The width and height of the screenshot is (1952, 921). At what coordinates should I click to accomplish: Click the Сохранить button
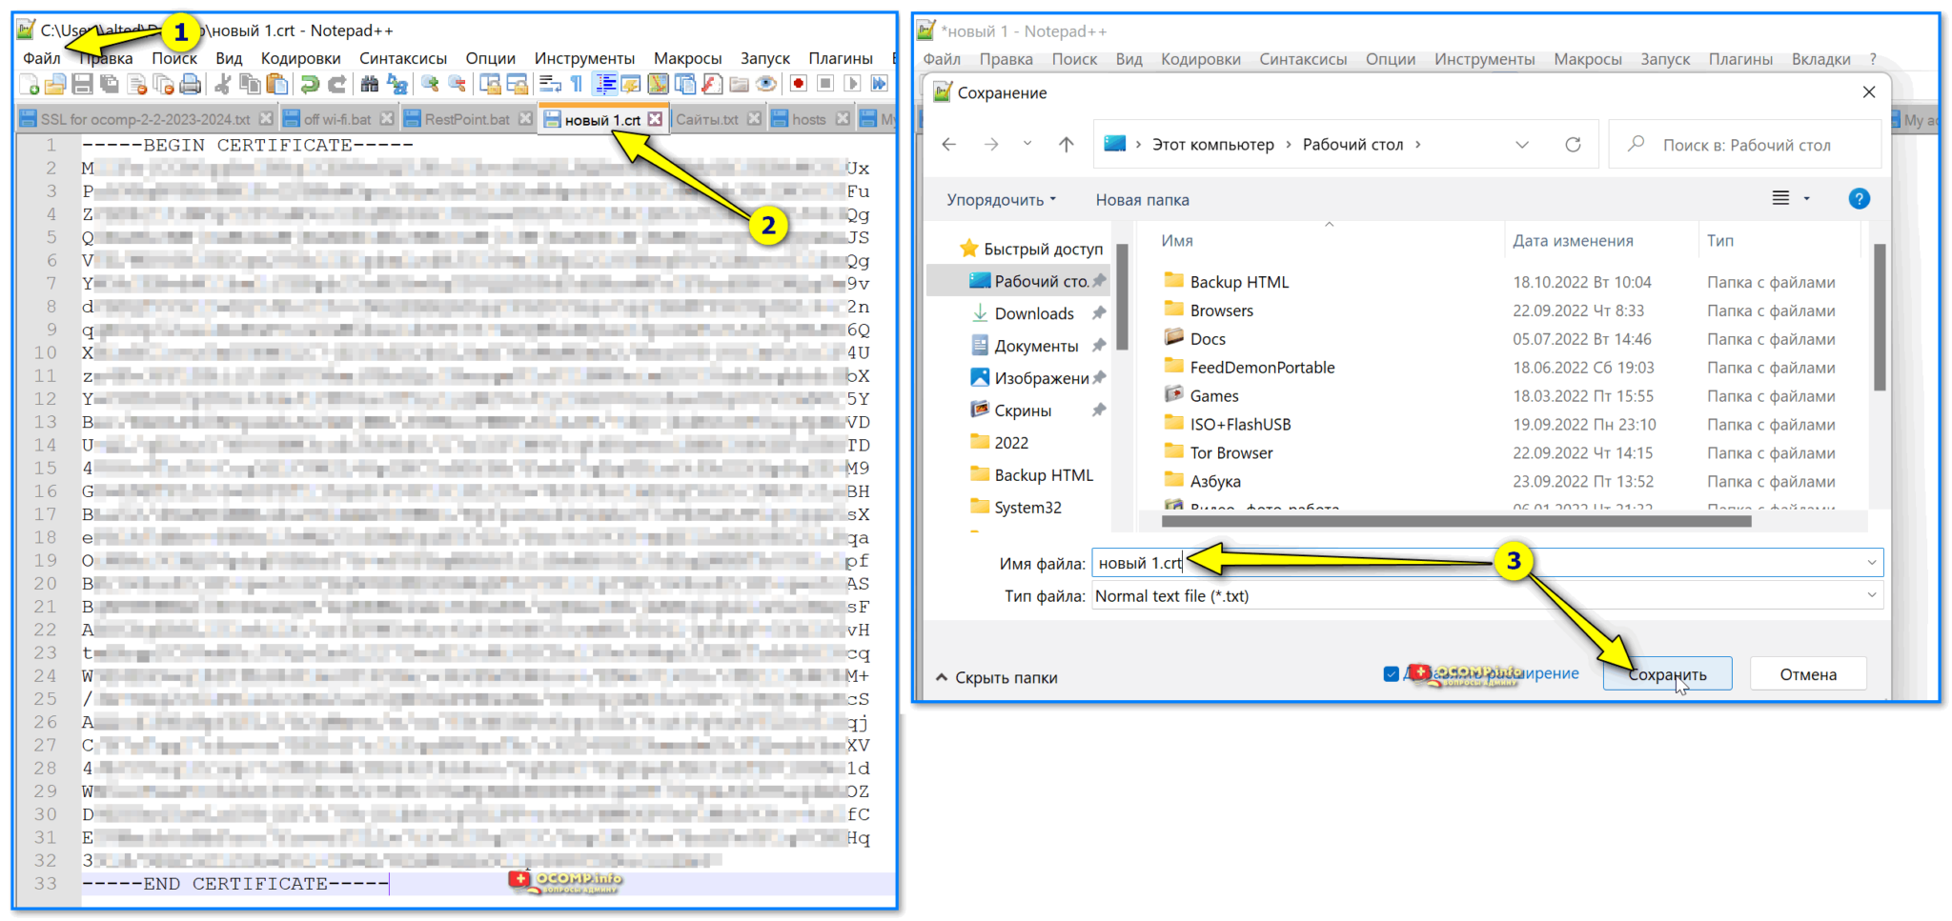1667,674
